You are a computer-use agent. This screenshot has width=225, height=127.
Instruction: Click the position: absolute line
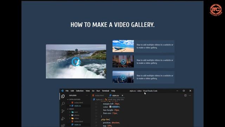[111, 123]
